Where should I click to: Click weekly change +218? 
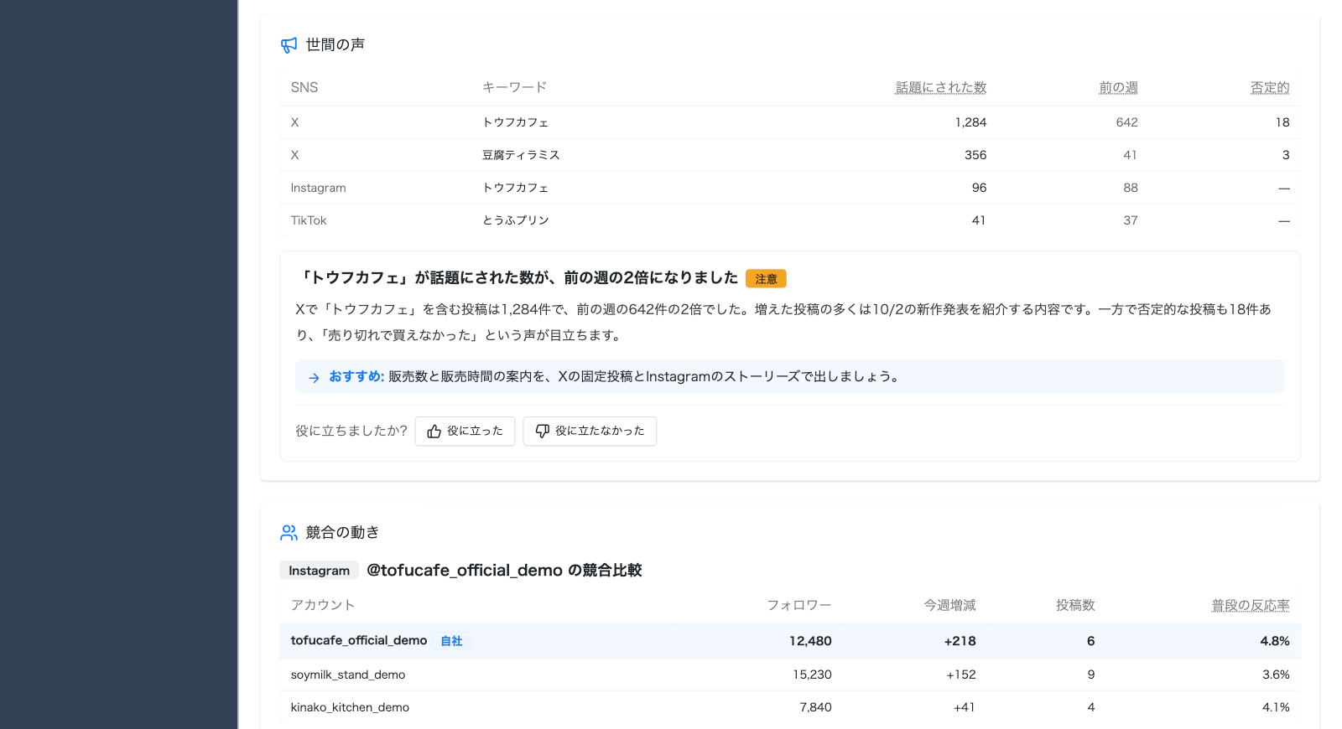[x=960, y=641]
